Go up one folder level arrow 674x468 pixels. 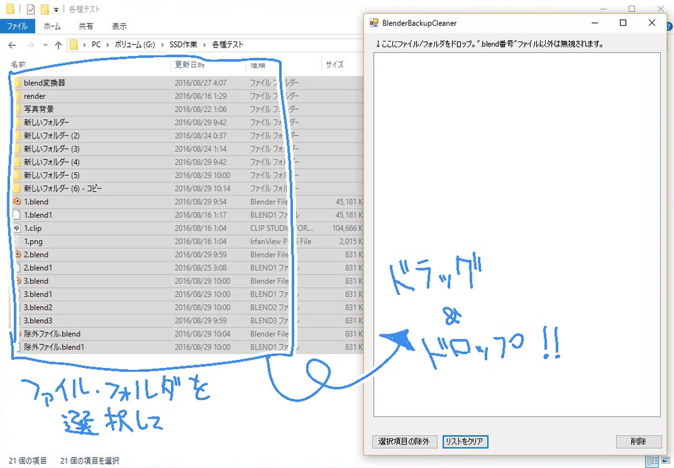[x=59, y=45]
